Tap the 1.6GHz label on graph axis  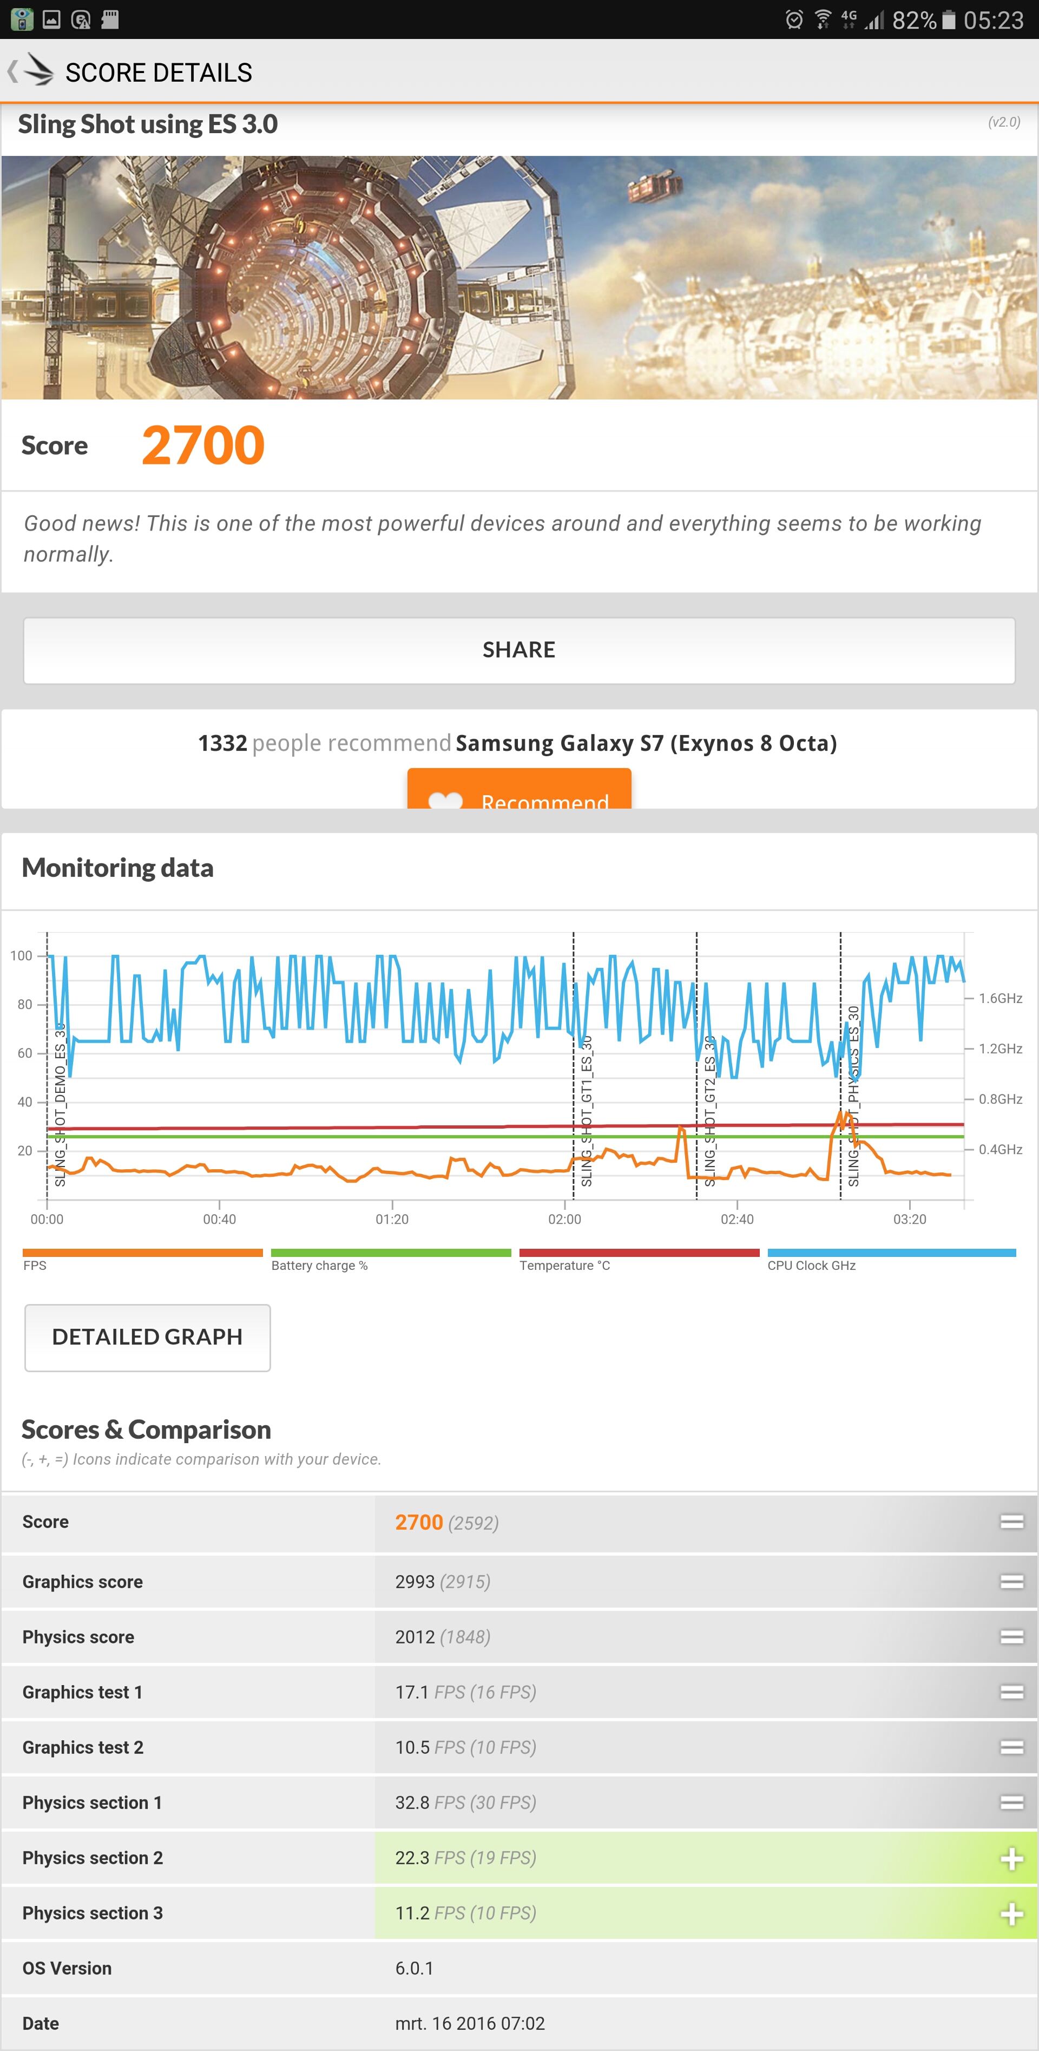tap(1000, 998)
